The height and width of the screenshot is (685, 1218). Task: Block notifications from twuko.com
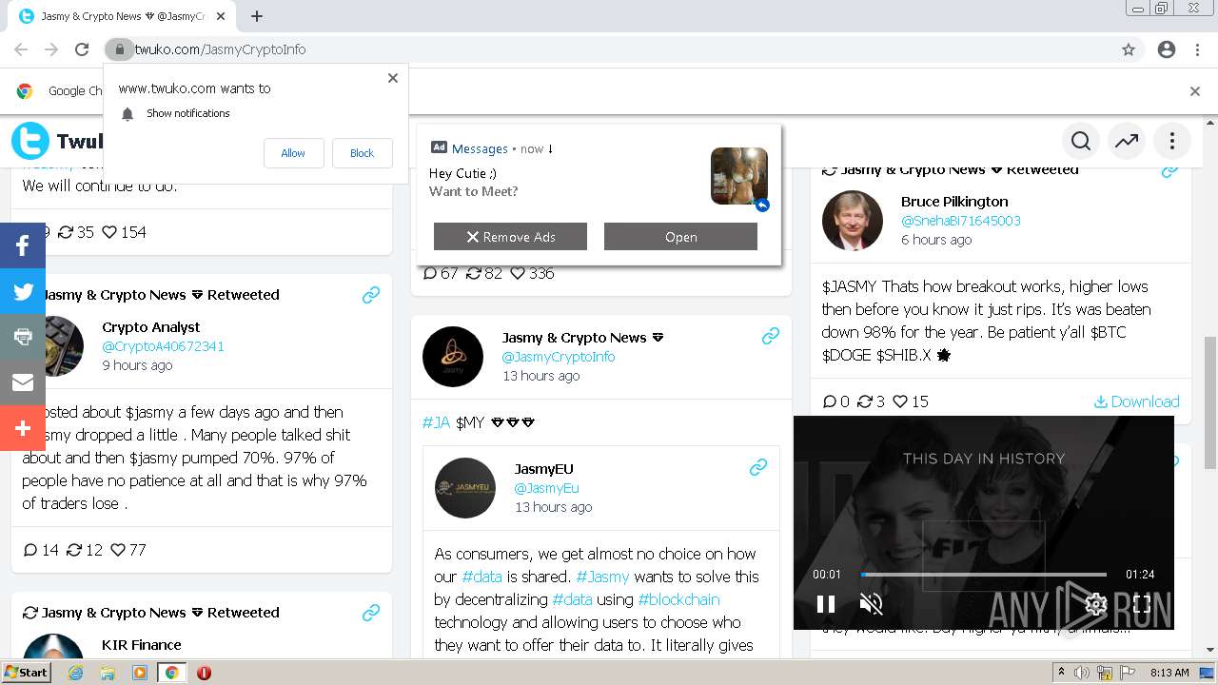pyautogui.click(x=363, y=153)
